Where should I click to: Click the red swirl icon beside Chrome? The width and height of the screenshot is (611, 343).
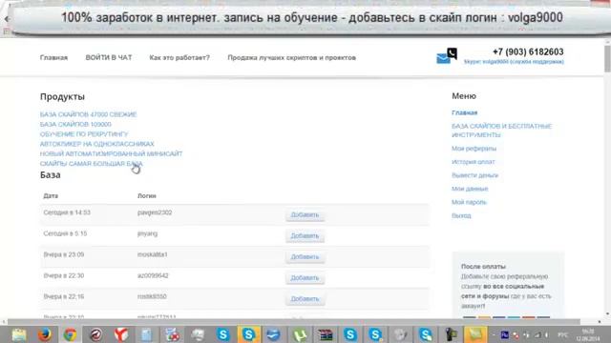coord(95,334)
